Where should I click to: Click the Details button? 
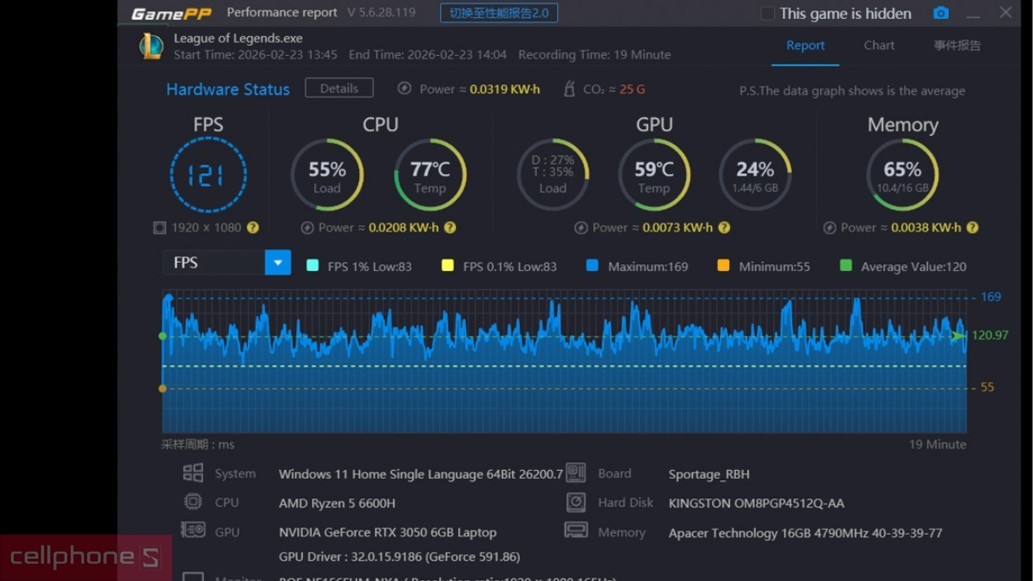pos(339,88)
